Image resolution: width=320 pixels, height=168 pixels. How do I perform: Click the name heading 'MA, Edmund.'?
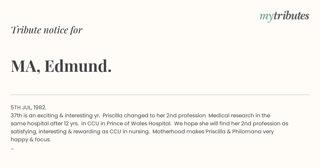click(x=61, y=66)
